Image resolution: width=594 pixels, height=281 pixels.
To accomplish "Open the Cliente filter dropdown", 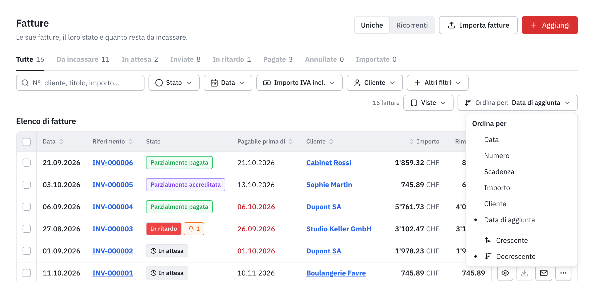I will [x=375, y=83].
